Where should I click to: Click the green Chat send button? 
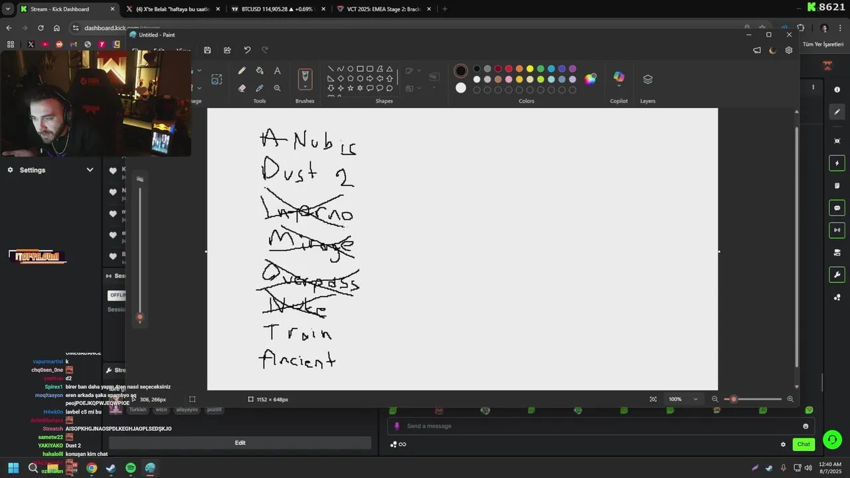tap(804, 444)
